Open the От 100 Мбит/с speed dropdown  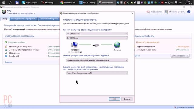pos(97,38)
